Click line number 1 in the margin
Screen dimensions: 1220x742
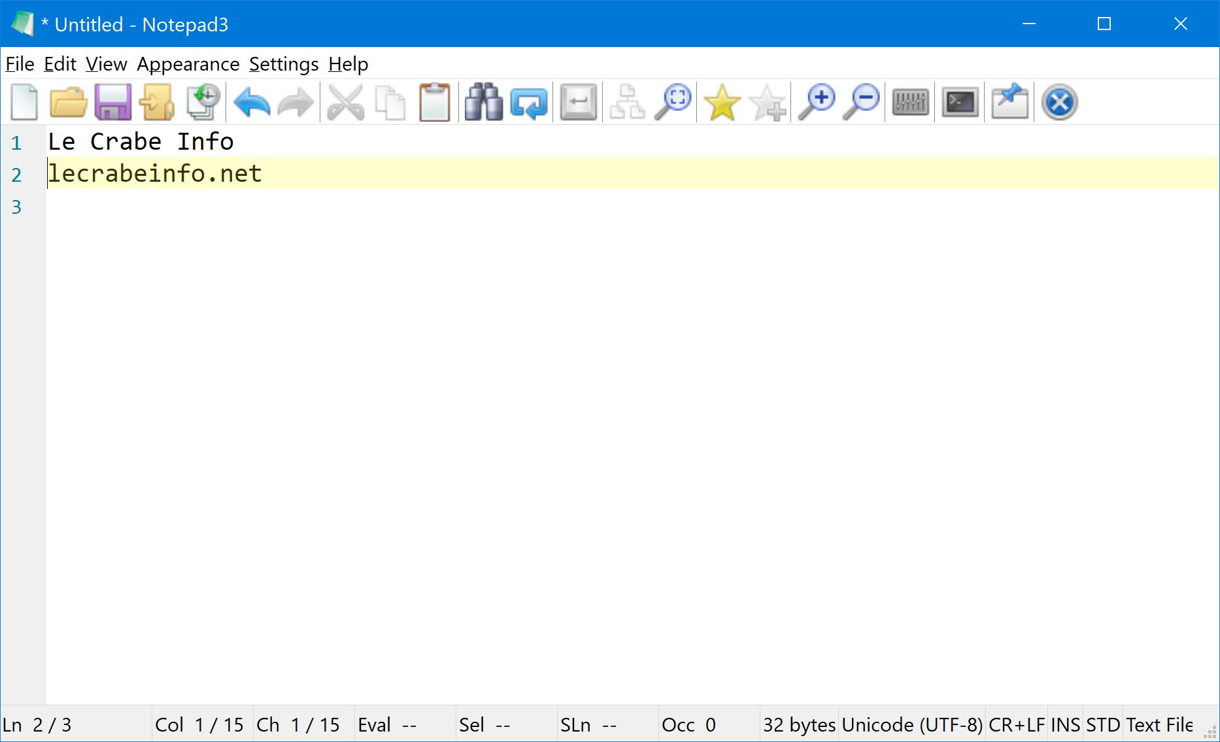click(x=16, y=143)
